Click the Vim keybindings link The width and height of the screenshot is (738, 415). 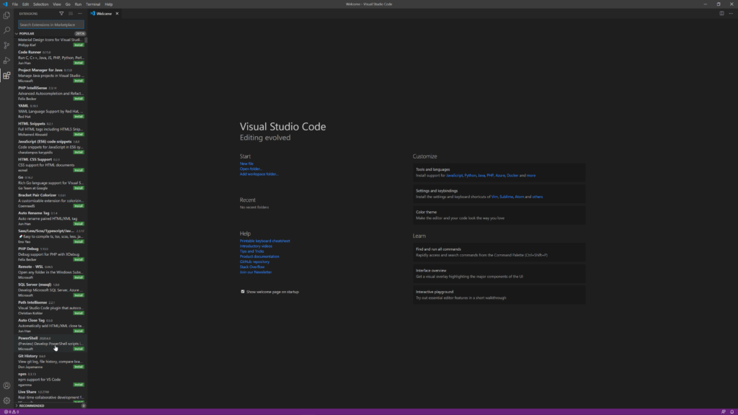(494, 197)
